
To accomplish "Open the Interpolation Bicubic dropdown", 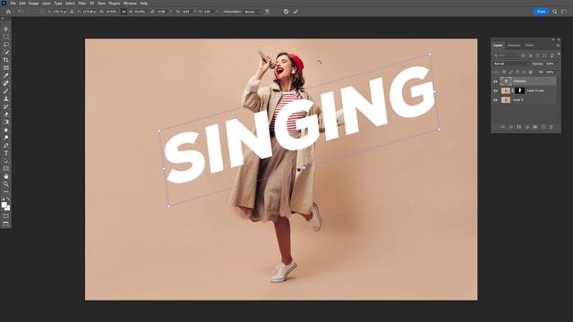I will click(x=252, y=12).
